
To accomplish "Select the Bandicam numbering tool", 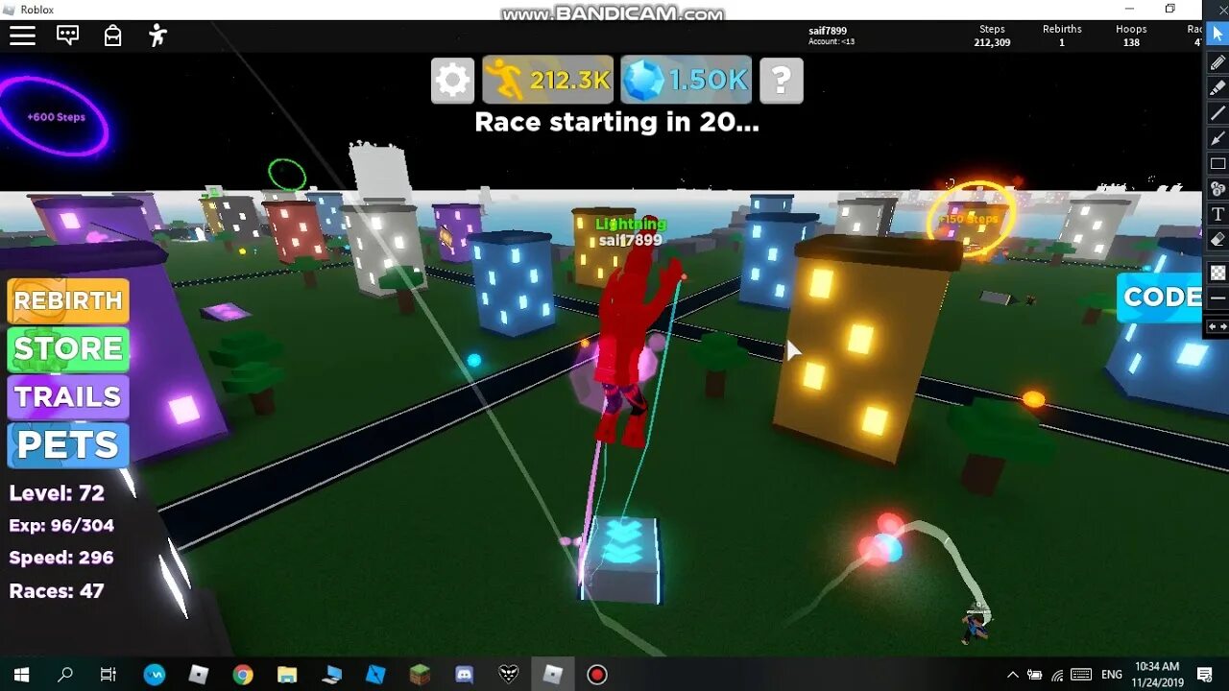I will click(x=1217, y=188).
